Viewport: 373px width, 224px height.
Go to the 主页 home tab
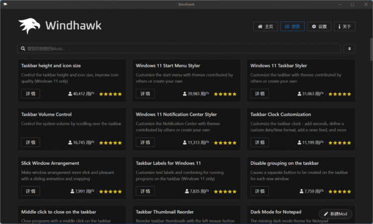(x=265, y=26)
